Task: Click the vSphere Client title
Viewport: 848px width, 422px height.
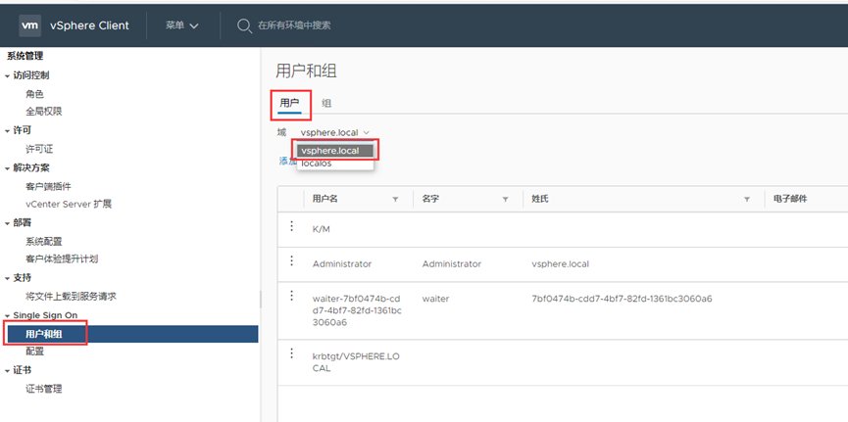Action: (90, 25)
